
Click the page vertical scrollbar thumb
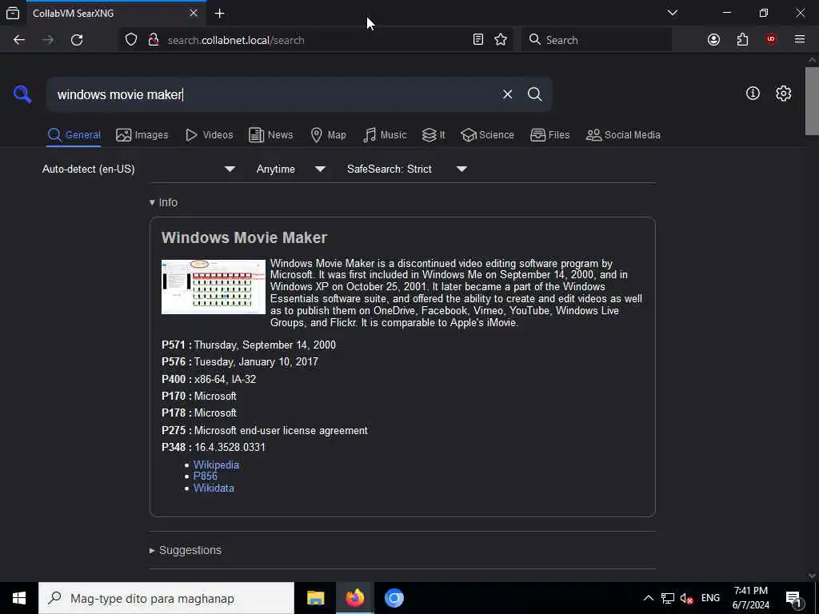pos(811,101)
